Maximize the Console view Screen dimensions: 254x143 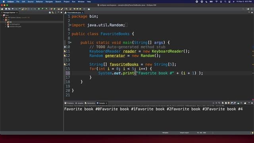[252, 103]
